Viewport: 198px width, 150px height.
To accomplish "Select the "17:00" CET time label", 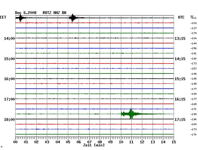I will [9, 99].
